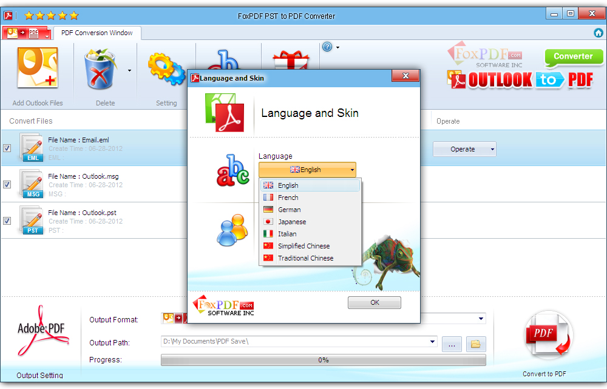The width and height of the screenshot is (607, 389).
Task: Select Simplified Chinese from the language list
Action: point(310,246)
